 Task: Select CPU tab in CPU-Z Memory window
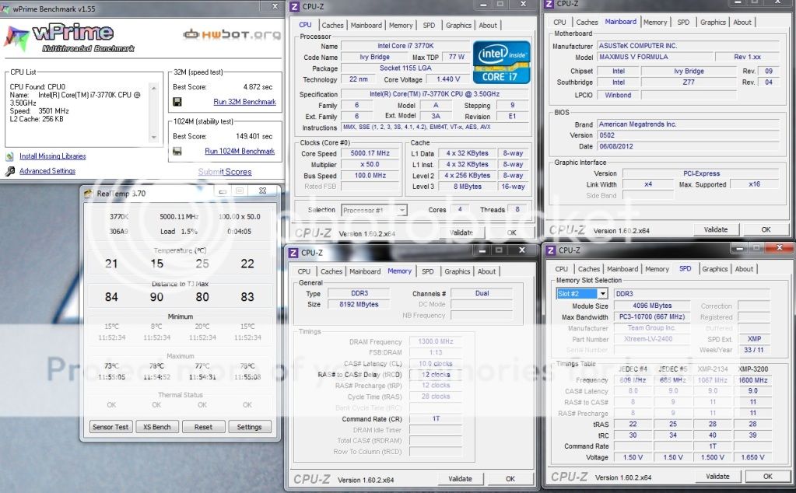[x=304, y=271]
